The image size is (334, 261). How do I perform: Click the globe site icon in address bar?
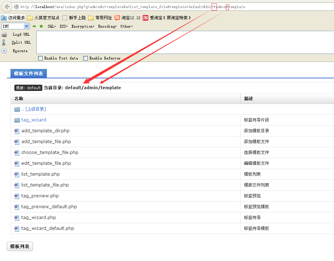pos(16,7)
